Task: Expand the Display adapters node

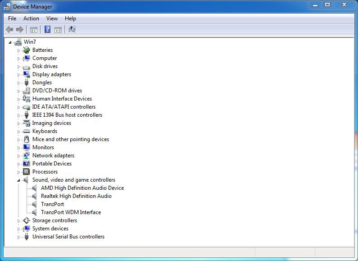Action: point(19,75)
